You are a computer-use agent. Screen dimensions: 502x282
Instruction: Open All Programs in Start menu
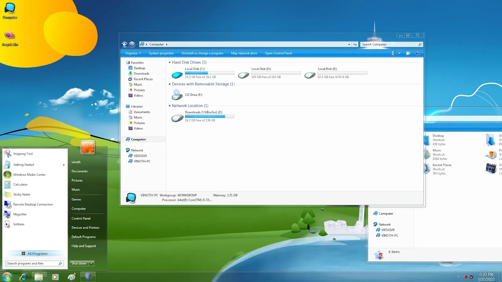tap(35, 254)
